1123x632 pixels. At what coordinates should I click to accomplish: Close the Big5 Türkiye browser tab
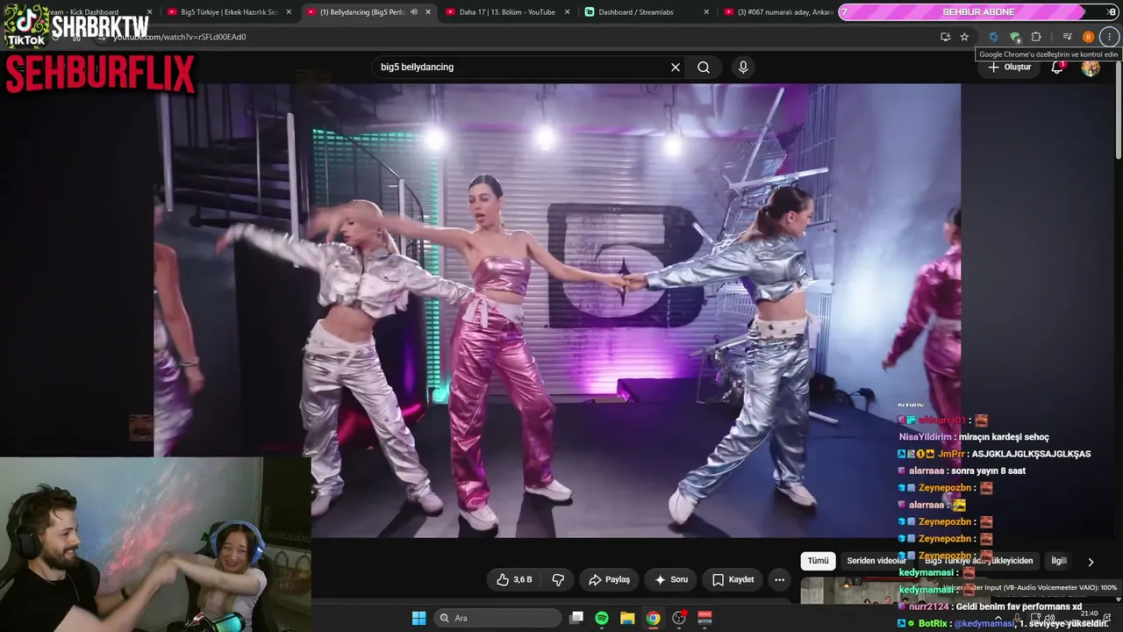pos(289,12)
